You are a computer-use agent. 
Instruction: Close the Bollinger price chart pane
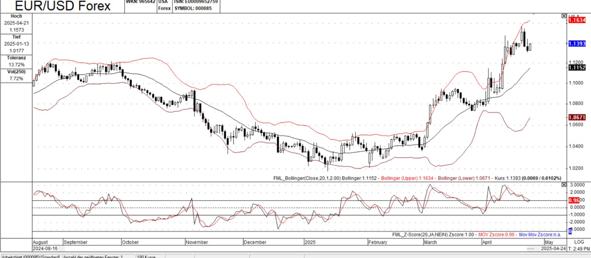pos(563,16)
